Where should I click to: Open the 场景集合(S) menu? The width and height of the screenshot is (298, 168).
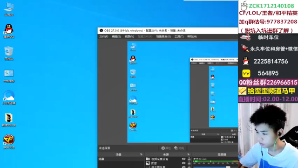(163, 36)
